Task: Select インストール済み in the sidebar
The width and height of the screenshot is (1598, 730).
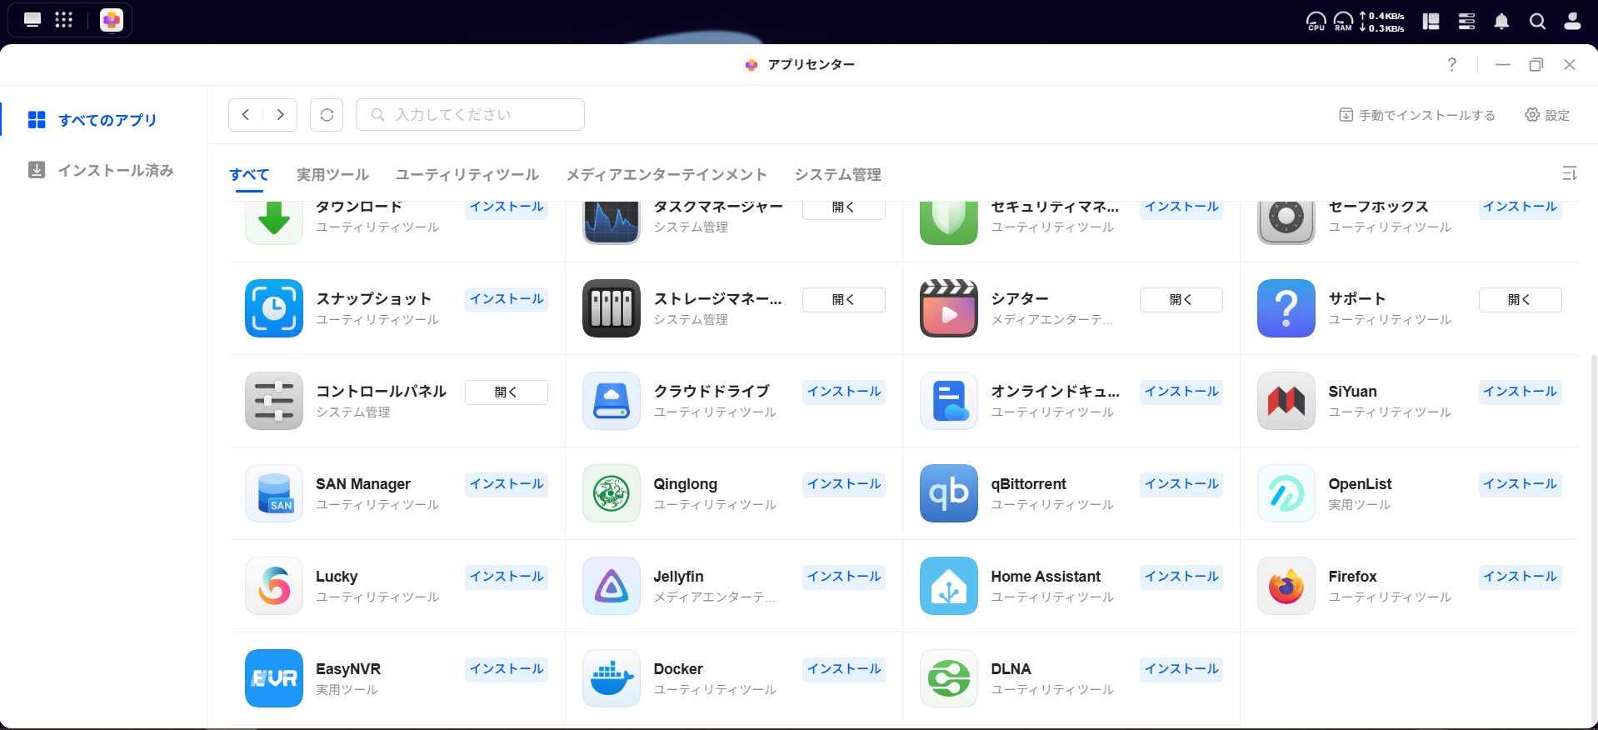Action: click(115, 170)
